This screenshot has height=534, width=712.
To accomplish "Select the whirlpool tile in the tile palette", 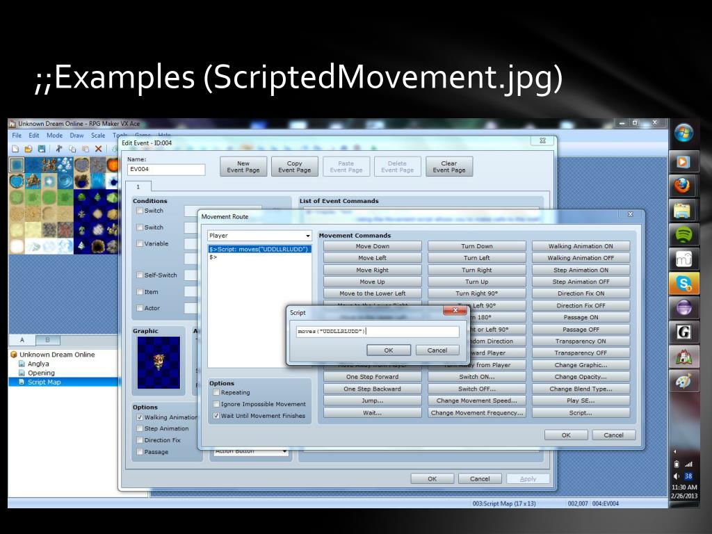I will pyautogui.click(x=65, y=181).
